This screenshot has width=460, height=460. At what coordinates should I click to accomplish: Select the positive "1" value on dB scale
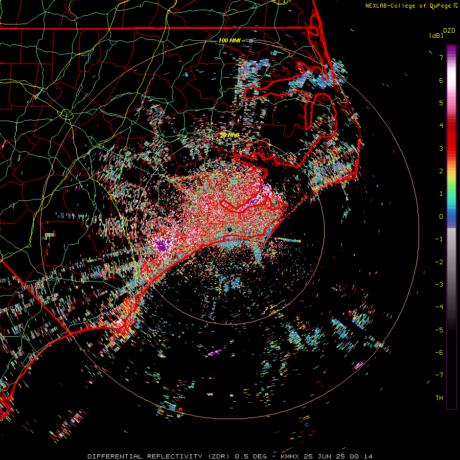tap(441, 194)
